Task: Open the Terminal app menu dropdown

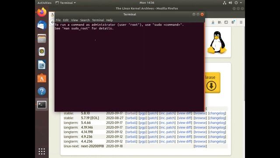Action: pos(66,3)
